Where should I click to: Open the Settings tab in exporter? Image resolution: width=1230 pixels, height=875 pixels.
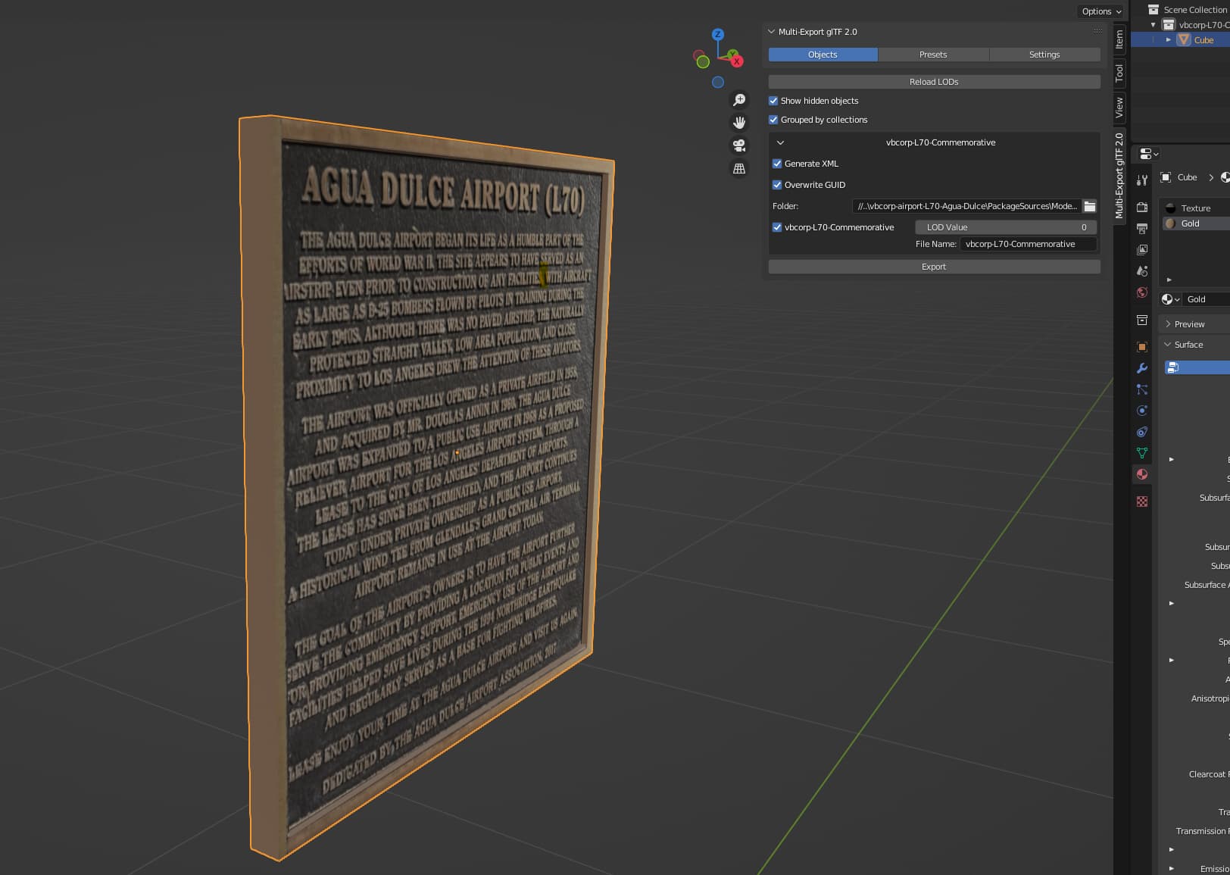click(1044, 55)
